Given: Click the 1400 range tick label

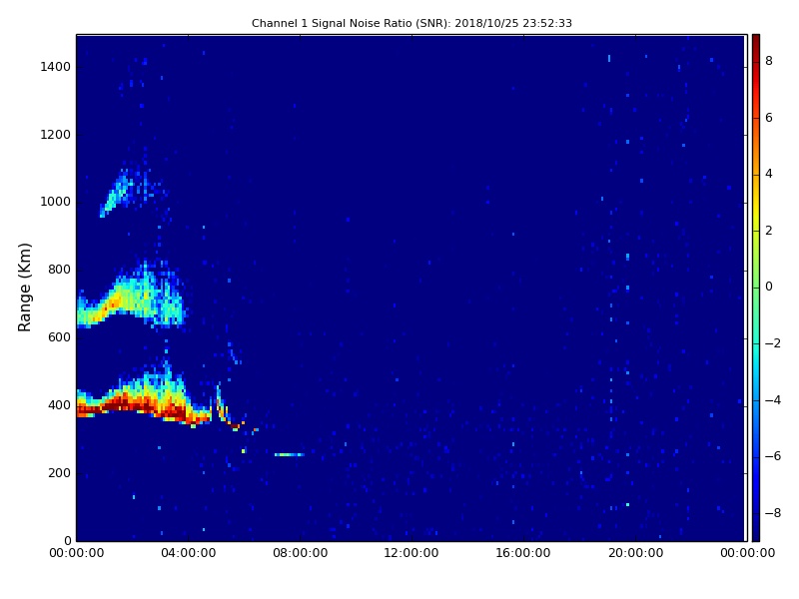Looking at the screenshot, I should click(55, 67).
